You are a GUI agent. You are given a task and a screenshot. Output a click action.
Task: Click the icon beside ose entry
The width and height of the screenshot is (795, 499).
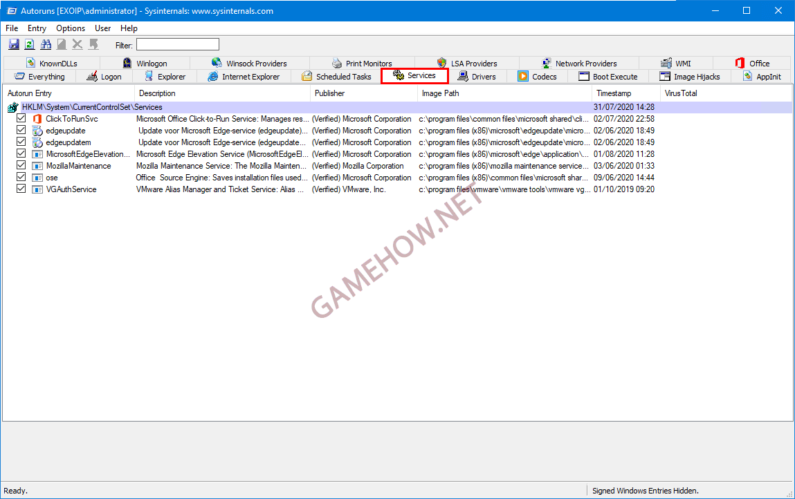tap(37, 178)
